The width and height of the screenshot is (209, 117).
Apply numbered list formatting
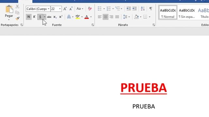click(109, 9)
